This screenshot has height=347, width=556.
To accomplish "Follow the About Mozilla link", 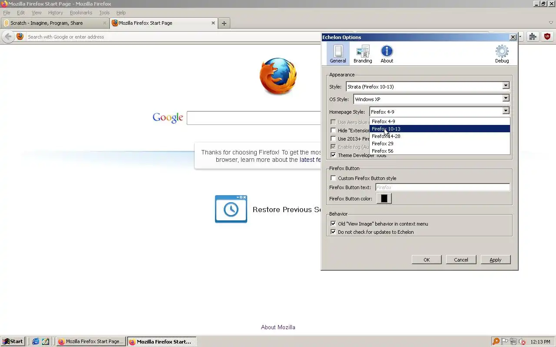I will 278,327.
